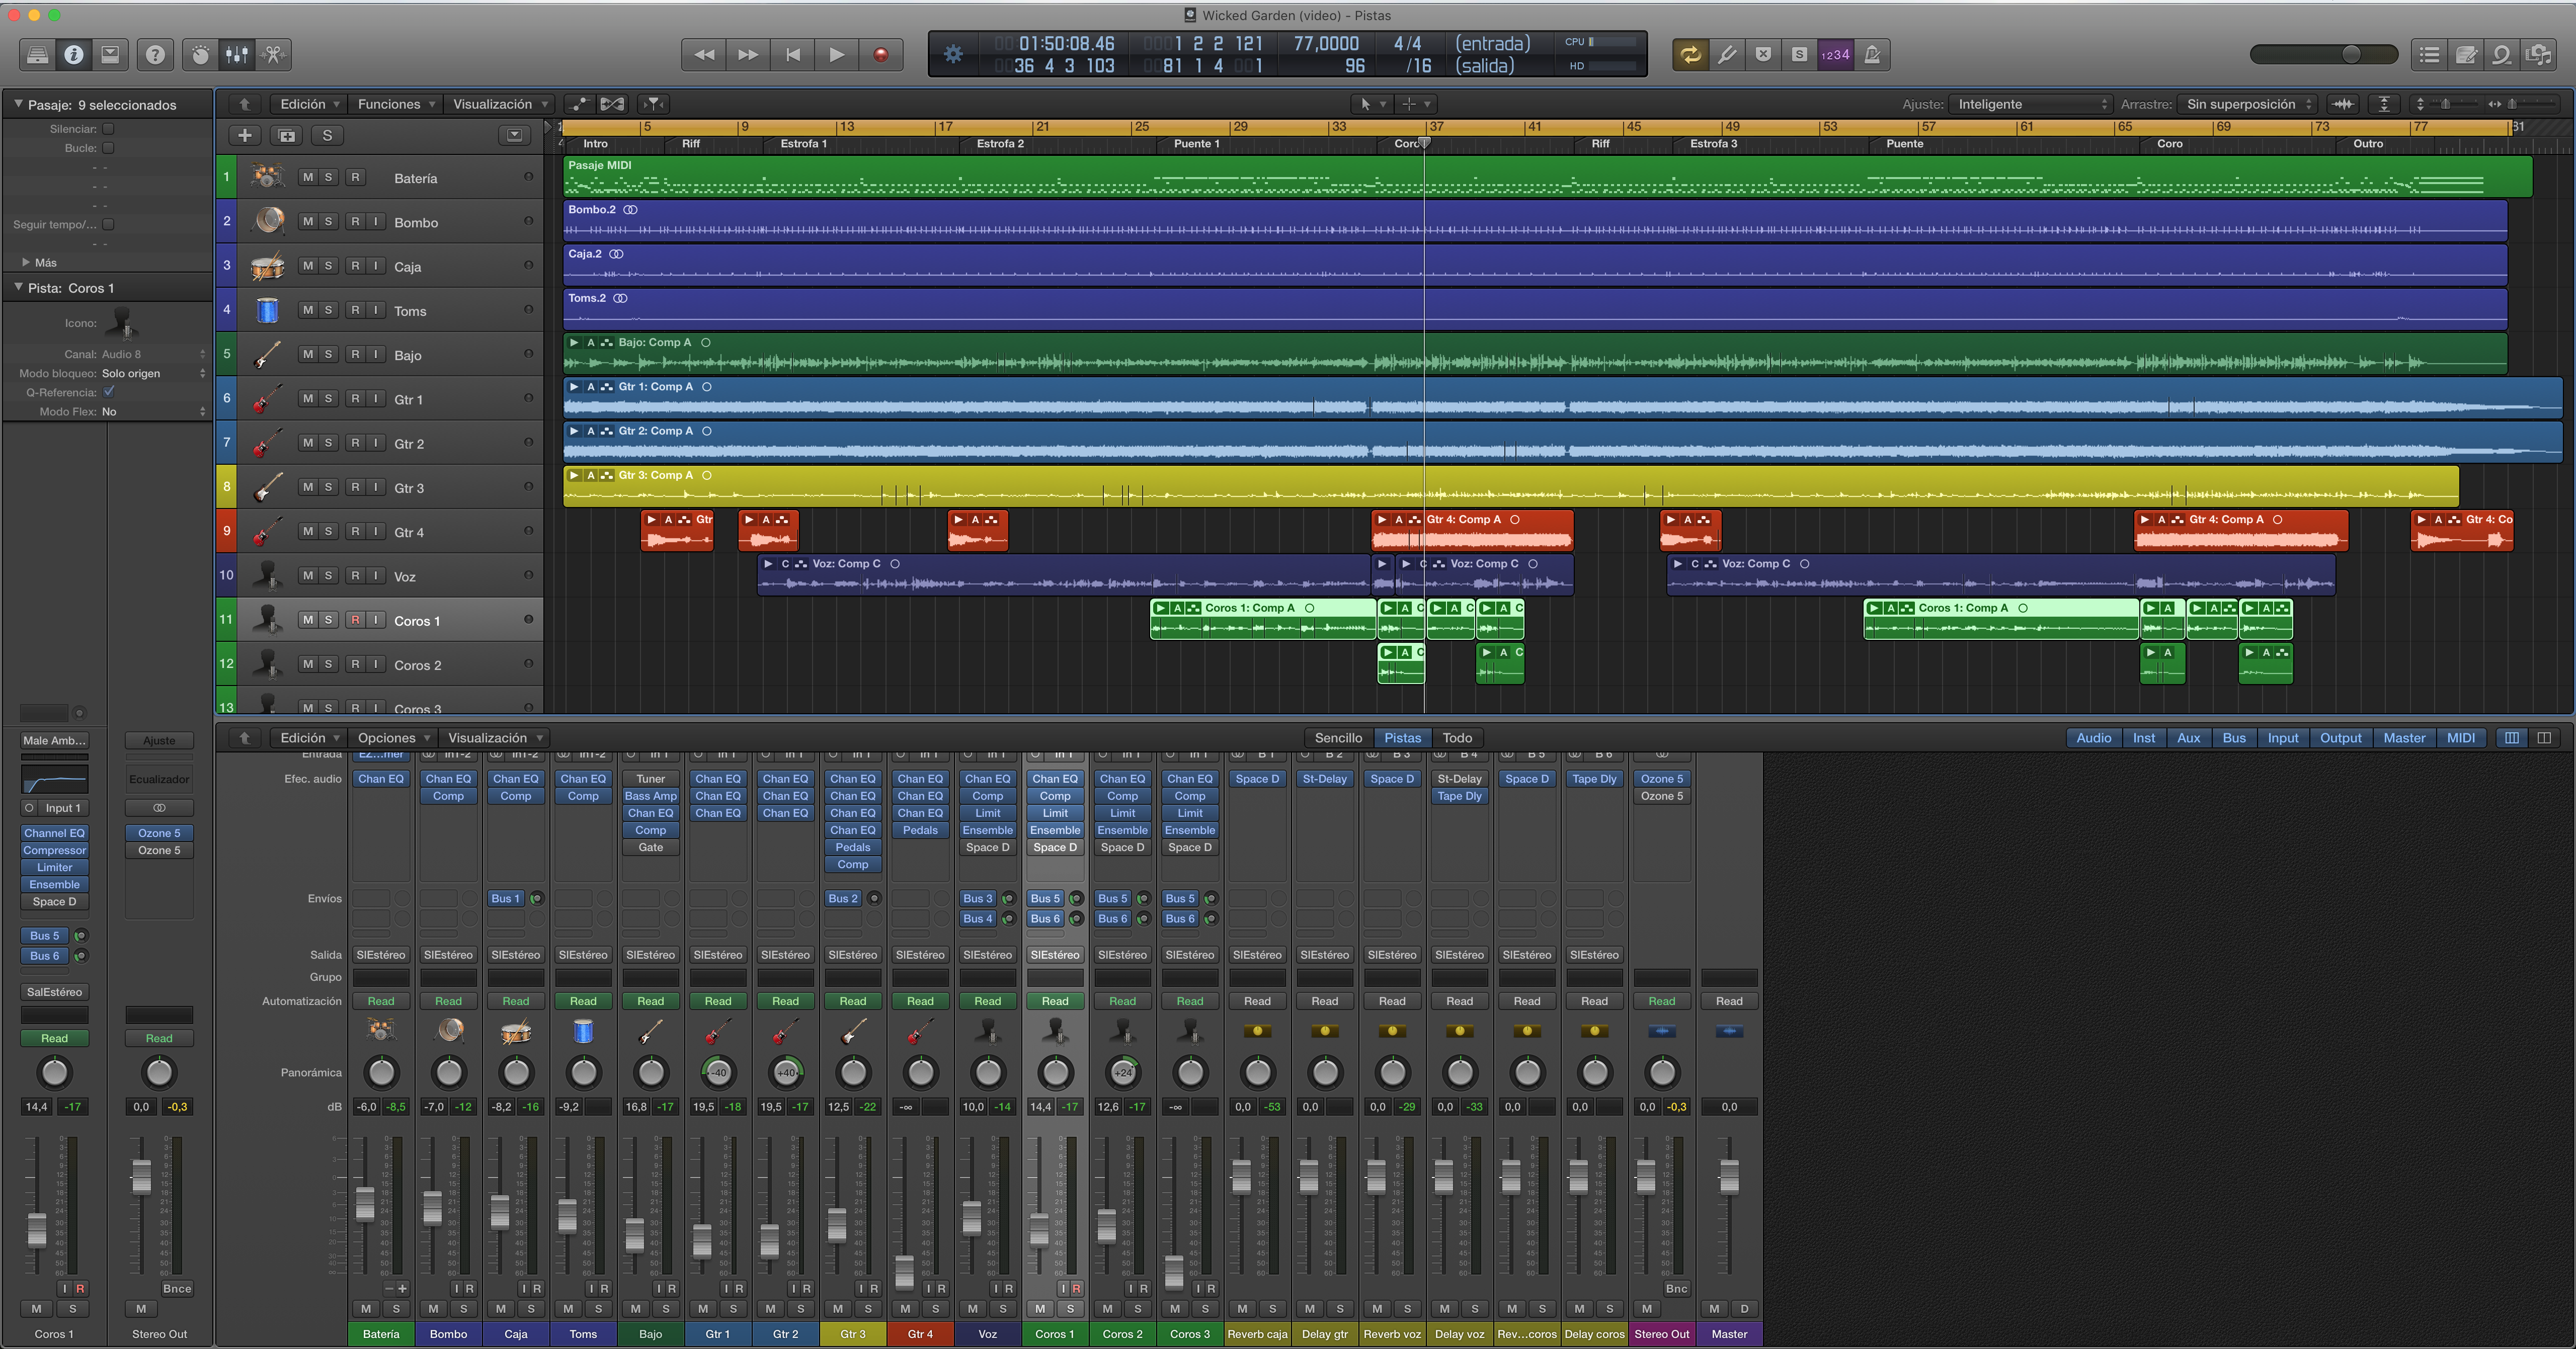Open the Loop Browser icon
Image resolution: width=2576 pixels, height=1349 pixels.
[2502, 55]
